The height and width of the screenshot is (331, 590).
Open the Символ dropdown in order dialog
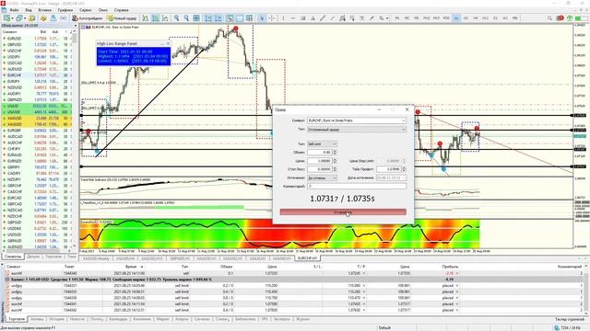pos(357,120)
